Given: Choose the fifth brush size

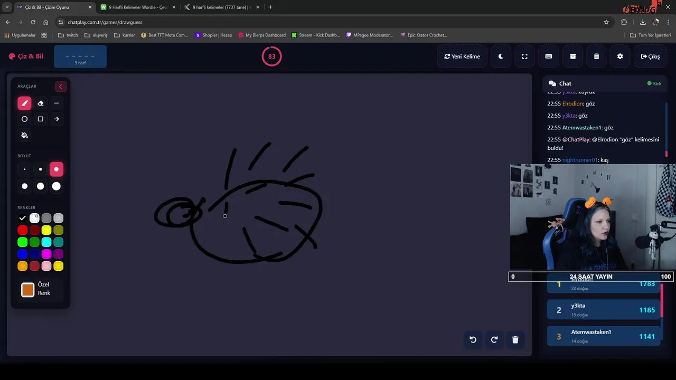Looking at the screenshot, I should coord(40,186).
